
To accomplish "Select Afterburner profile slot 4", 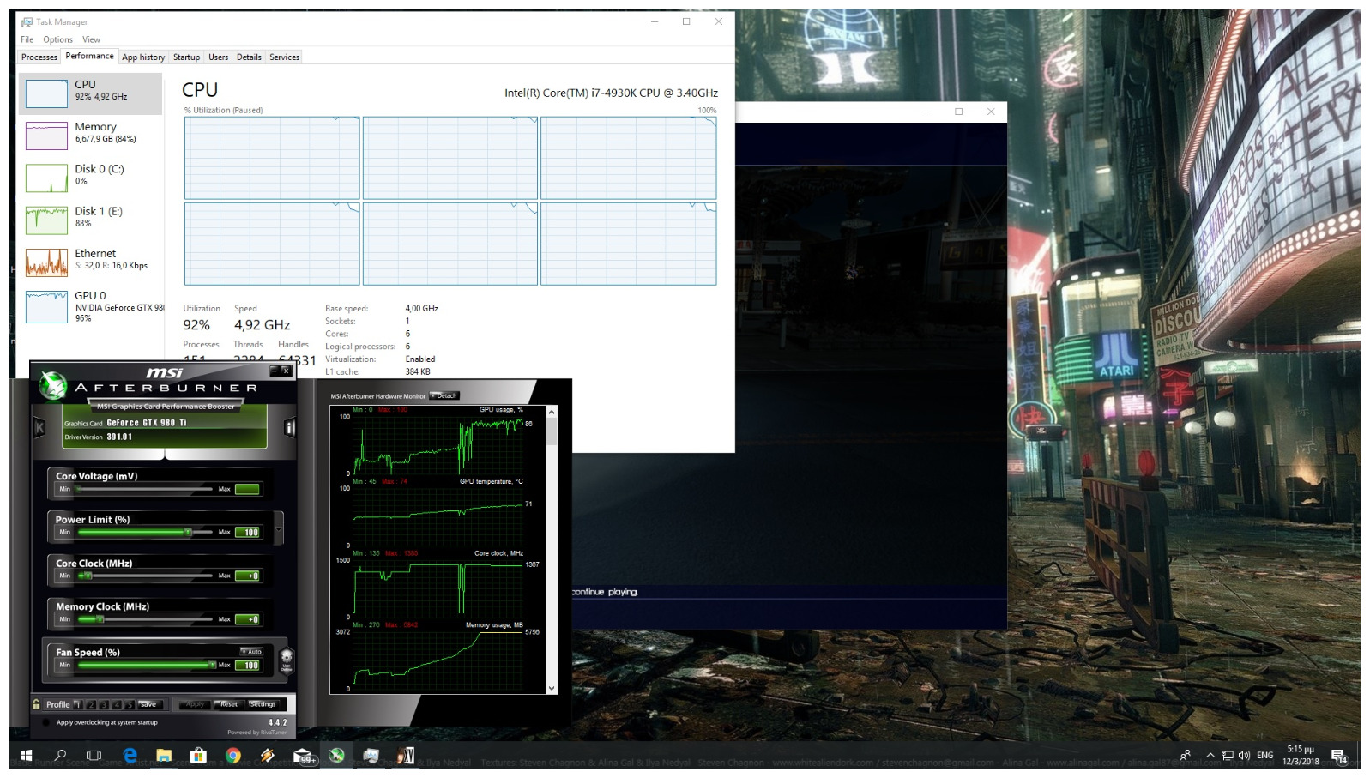I will point(117,704).
